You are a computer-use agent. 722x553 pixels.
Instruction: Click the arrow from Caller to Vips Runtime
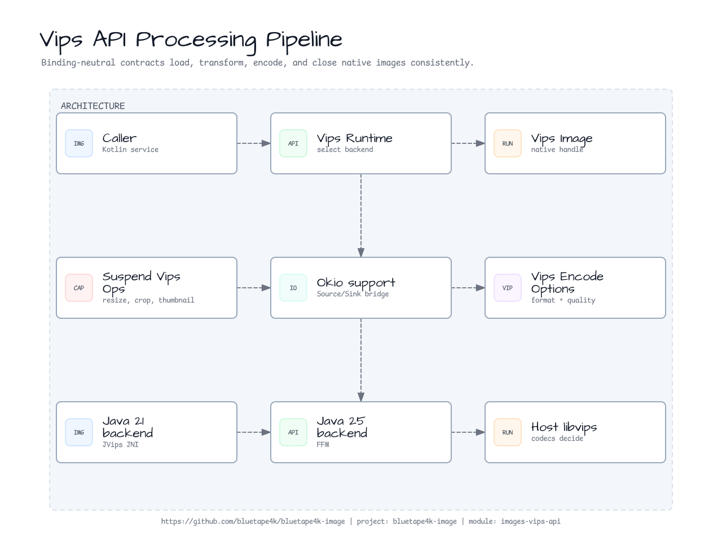click(x=254, y=143)
